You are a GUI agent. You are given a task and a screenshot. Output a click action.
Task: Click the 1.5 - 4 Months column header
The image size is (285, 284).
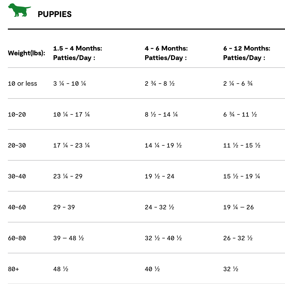pyautogui.click(x=78, y=53)
